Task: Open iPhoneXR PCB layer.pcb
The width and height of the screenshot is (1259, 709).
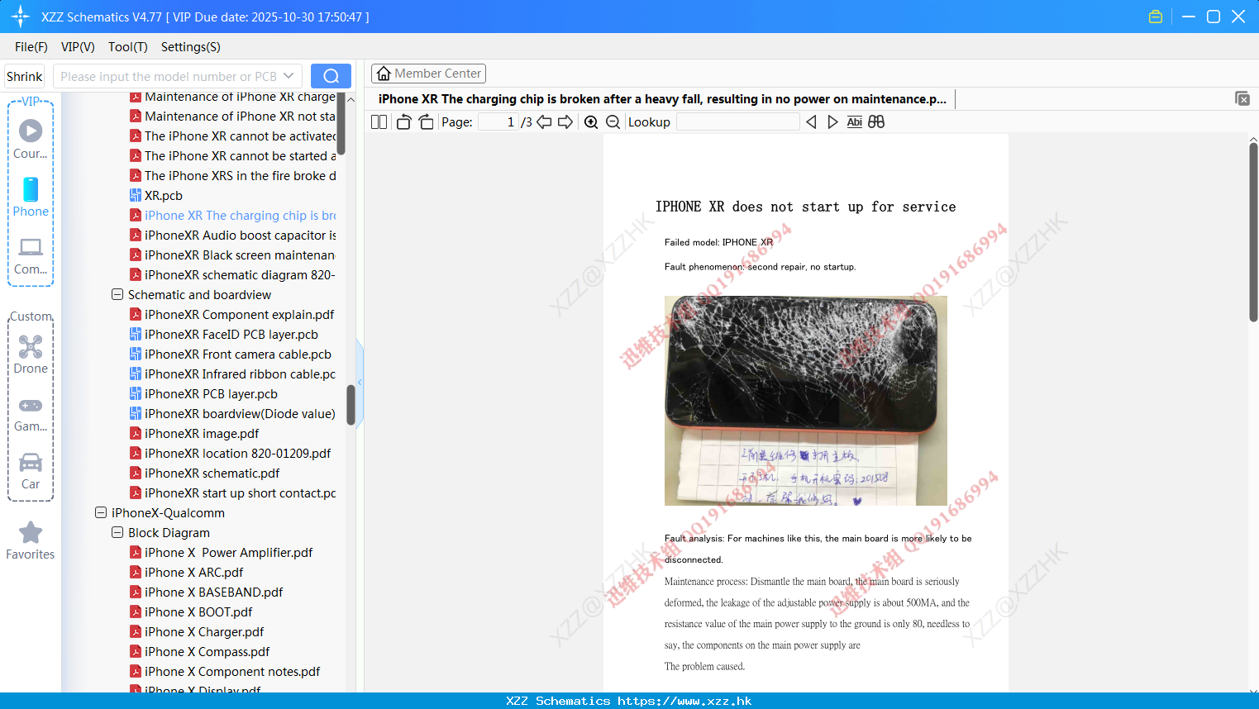Action: (203, 394)
